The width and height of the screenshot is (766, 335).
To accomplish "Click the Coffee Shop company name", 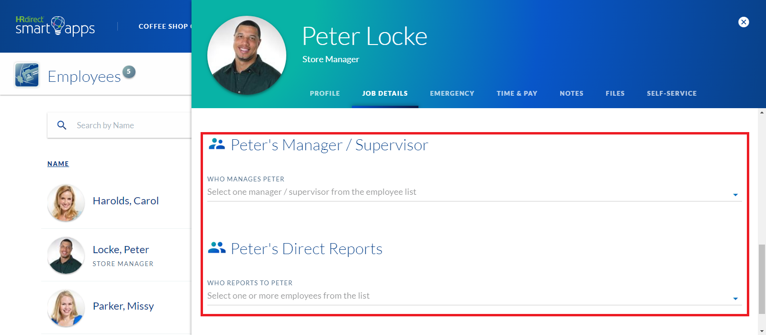I will point(165,26).
